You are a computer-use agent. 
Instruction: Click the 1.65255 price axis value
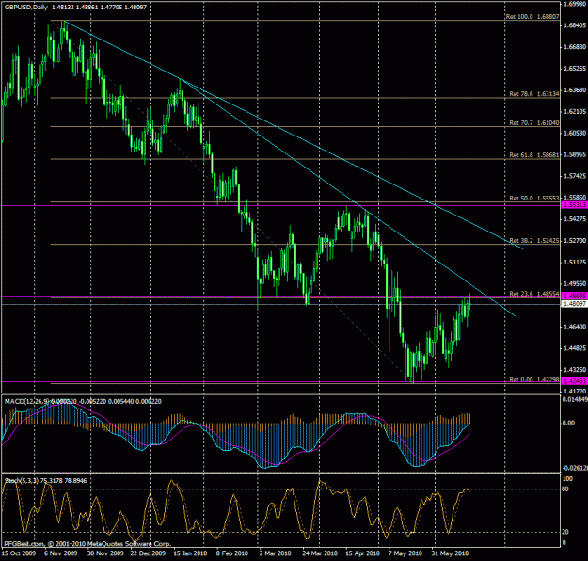point(575,69)
